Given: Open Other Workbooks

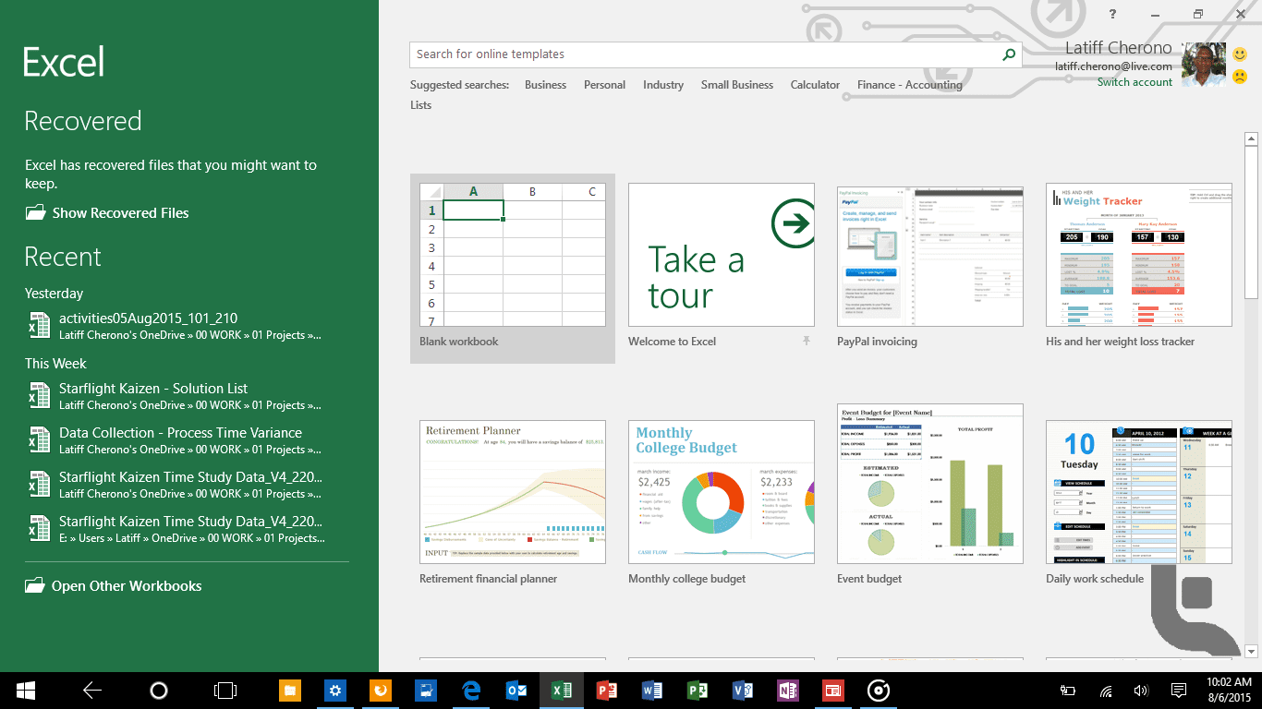Looking at the screenshot, I should coord(114,586).
